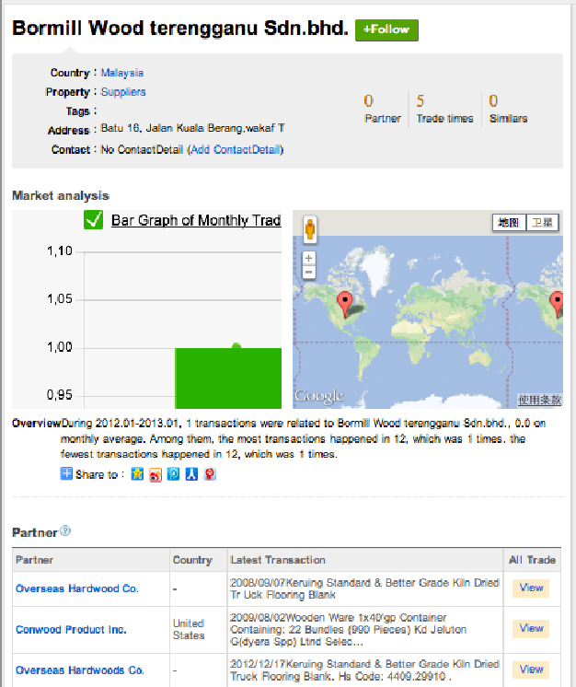Viewport: 576px width, 687px height.
Task: Switch map to 地图 map view
Action: pos(509,223)
